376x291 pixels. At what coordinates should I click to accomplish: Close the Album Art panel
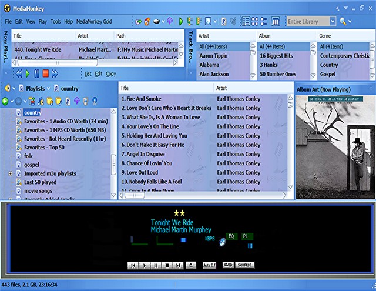tap(371, 89)
